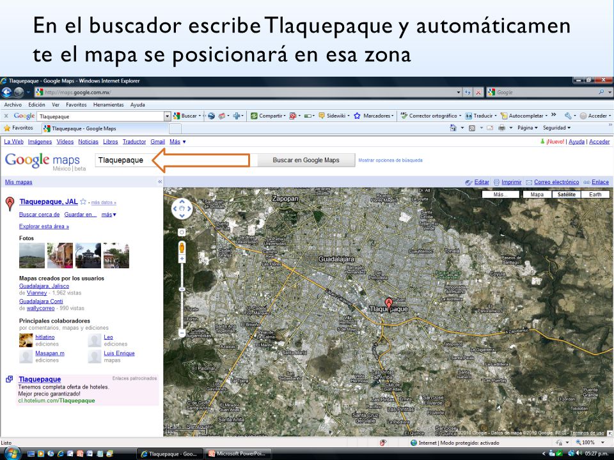Open the Página dropdown menu
Image resolution: width=614 pixels, height=460 pixels.
(x=527, y=128)
